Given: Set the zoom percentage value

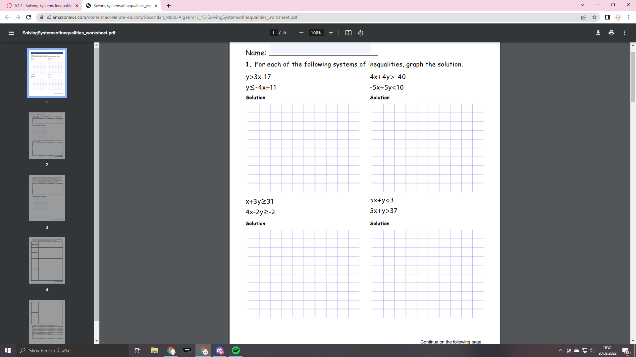Looking at the screenshot, I should pos(316,33).
